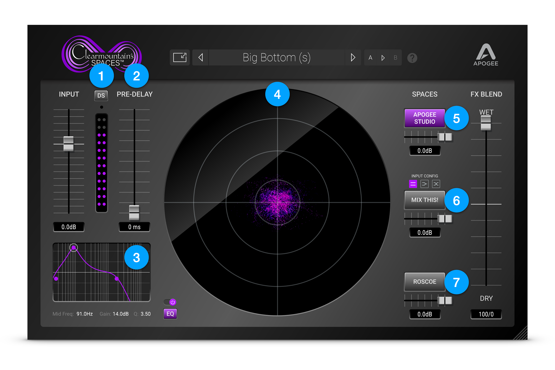The height and width of the screenshot is (370, 555).
Task: Click the Mix This! 0.0dB field
Action: (425, 233)
